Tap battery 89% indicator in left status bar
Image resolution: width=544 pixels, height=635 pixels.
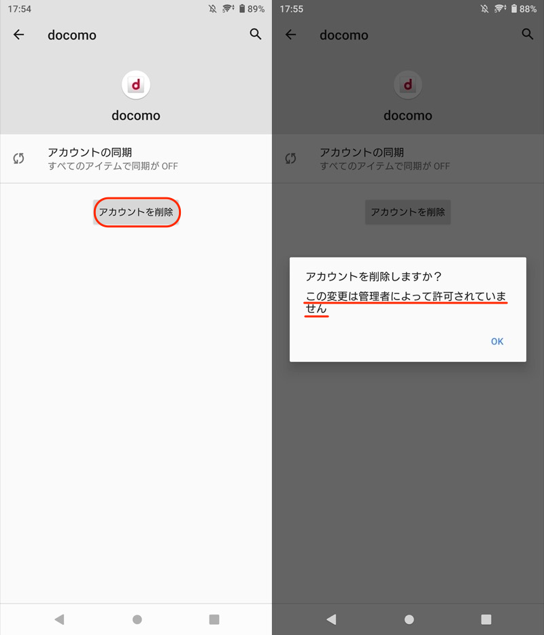[x=252, y=9]
